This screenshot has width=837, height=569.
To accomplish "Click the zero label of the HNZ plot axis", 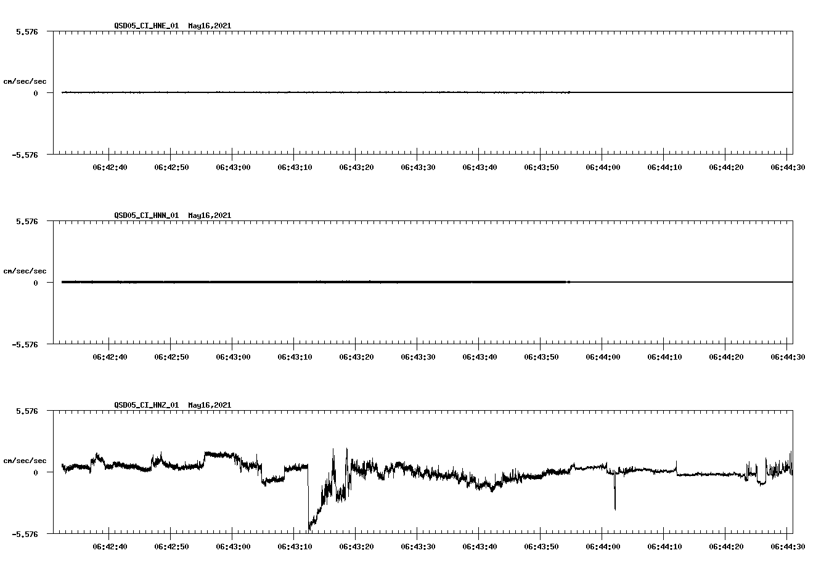I will pyautogui.click(x=36, y=472).
